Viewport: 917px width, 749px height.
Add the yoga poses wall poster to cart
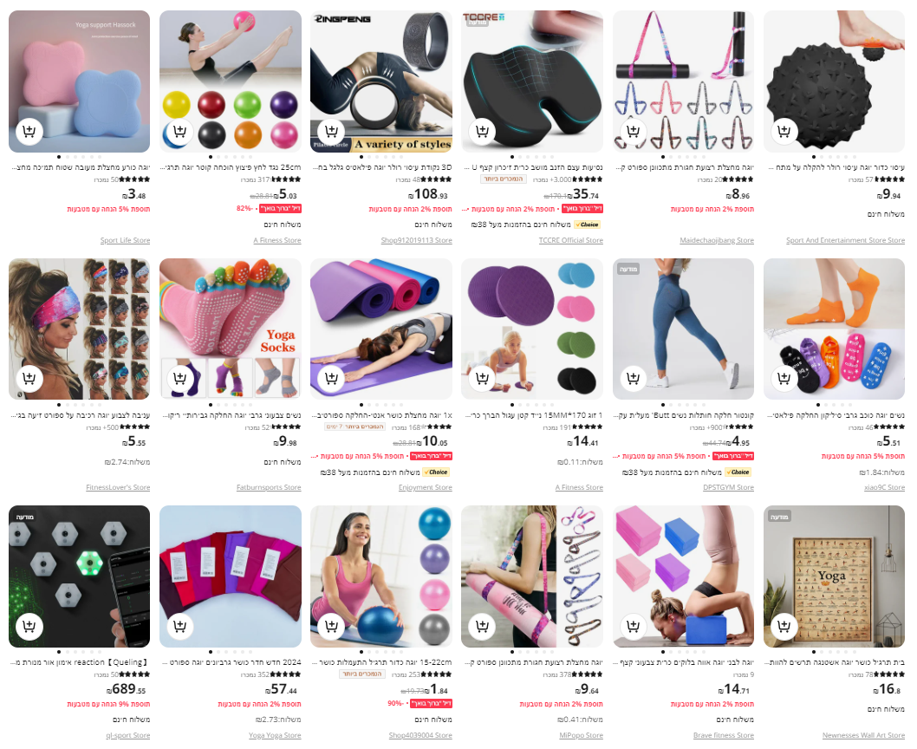[784, 626]
